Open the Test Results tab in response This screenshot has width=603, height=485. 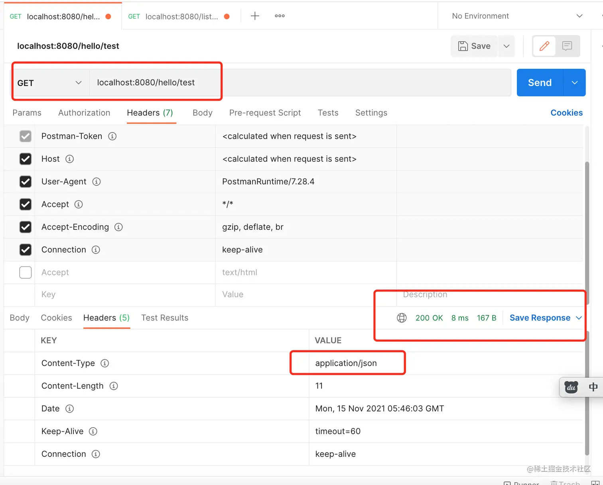pos(164,318)
